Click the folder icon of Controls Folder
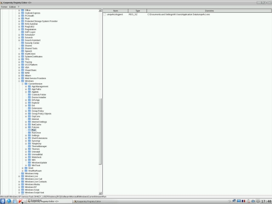 point(29,94)
